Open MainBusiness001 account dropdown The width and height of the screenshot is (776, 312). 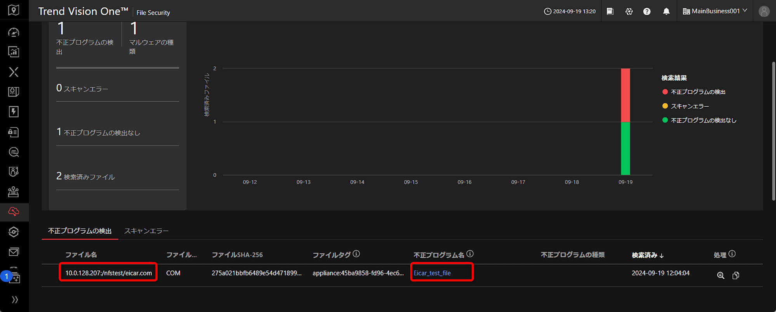(715, 11)
